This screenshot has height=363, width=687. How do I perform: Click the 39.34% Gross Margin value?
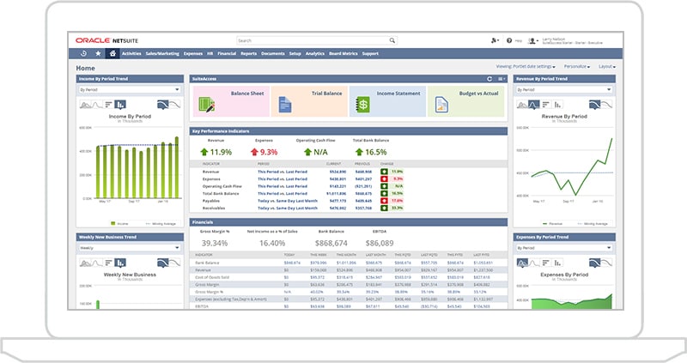click(x=214, y=243)
